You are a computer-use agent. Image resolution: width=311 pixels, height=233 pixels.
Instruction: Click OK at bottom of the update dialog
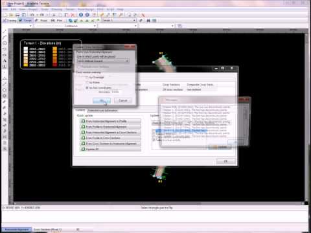[x=226, y=161]
